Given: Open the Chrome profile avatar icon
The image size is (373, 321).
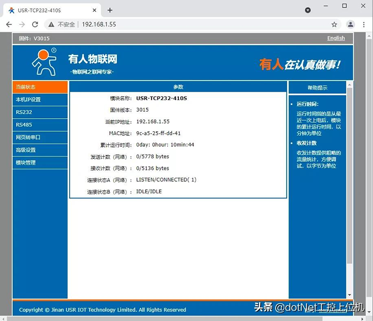Looking at the screenshot, I should coord(350,24).
